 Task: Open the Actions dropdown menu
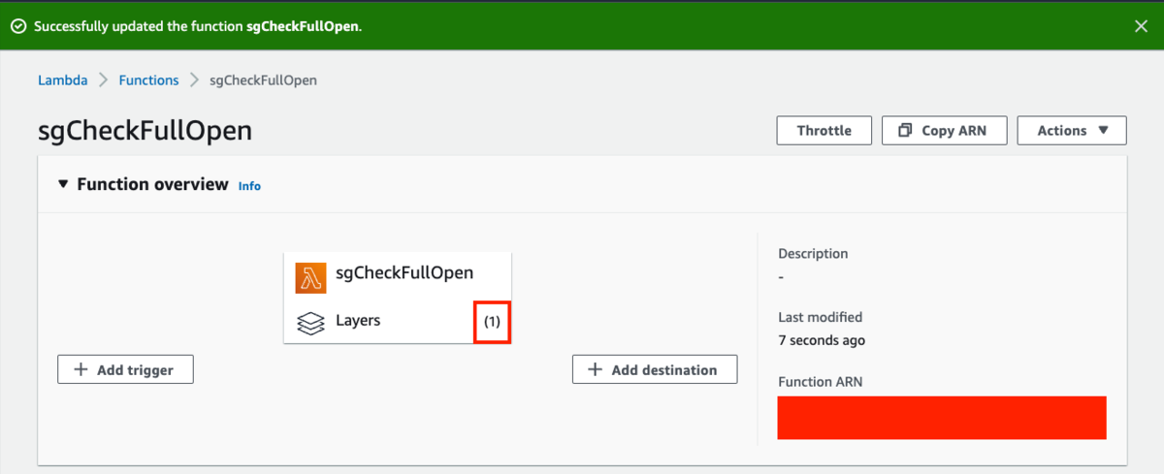[1072, 130]
